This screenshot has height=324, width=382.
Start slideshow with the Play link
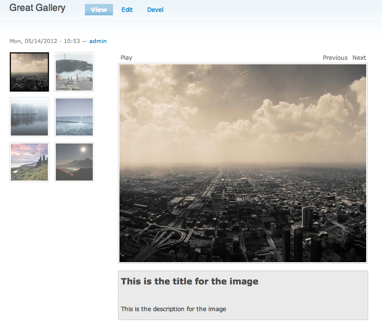(126, 57)
